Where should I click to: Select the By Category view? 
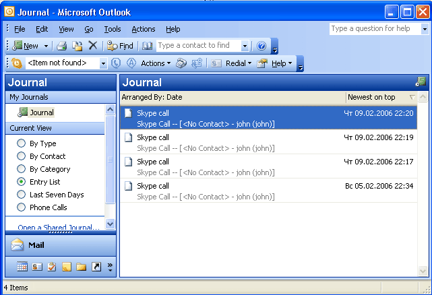(x=44, y=169)
